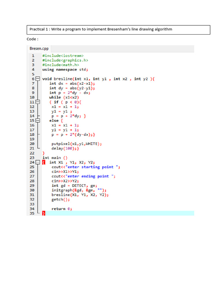221x295 pixels.
Task: Click the 'cin>>X2>>Y2;' line
Action: (65, 181)
